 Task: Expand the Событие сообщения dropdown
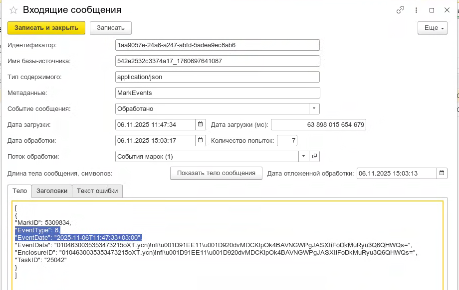[x=314, y=108]
